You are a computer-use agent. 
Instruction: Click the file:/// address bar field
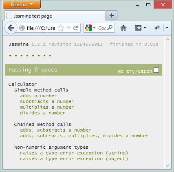click(41, 28)
